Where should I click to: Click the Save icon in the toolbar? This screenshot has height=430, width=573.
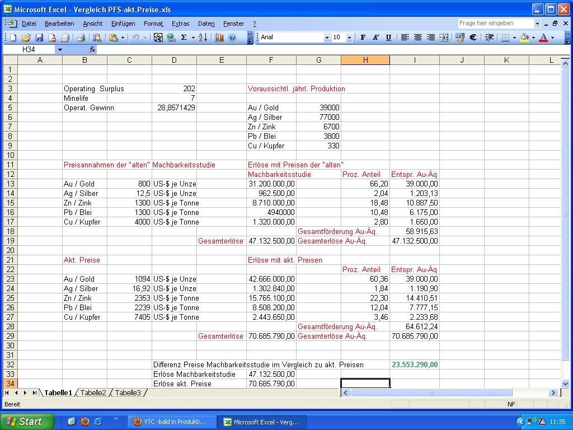pyautogui.click(x=39, y=38)
